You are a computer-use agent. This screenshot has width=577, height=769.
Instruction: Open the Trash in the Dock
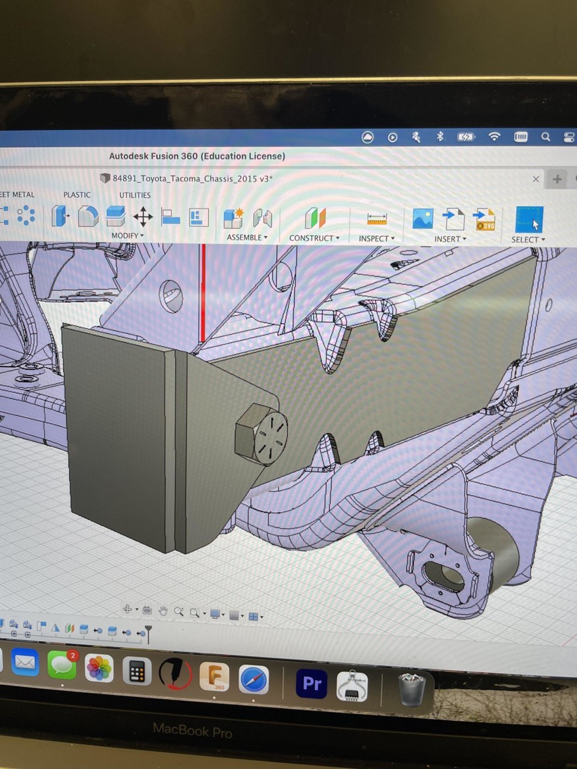coord(412,690)
